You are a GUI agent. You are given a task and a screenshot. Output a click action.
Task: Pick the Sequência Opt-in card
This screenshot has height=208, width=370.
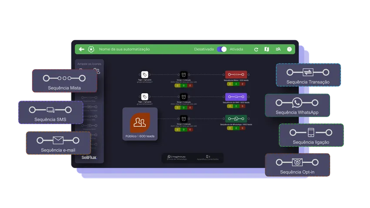[x=297, y=164]
